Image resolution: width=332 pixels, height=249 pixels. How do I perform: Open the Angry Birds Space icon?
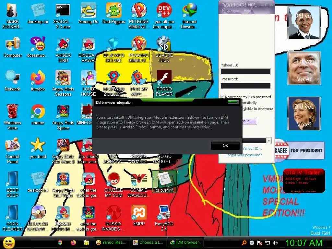(63, 117)
